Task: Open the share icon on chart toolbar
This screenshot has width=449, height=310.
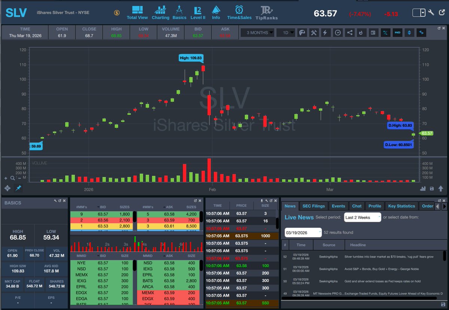Action: [350, 33]
